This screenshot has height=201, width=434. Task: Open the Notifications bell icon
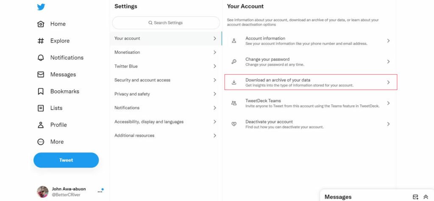click(41, 58)
